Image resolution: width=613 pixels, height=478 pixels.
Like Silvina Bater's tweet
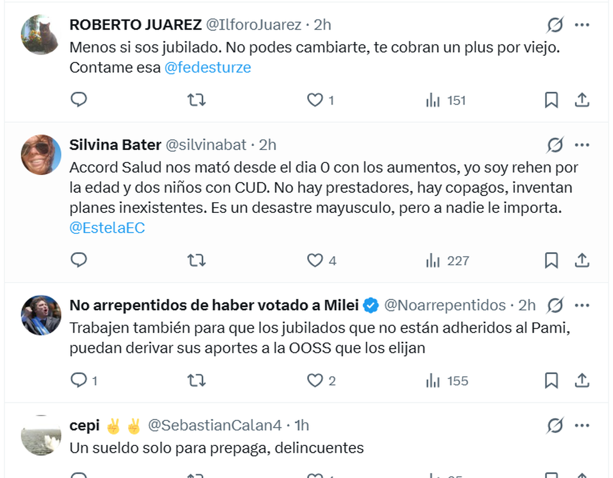click(315, 260)
